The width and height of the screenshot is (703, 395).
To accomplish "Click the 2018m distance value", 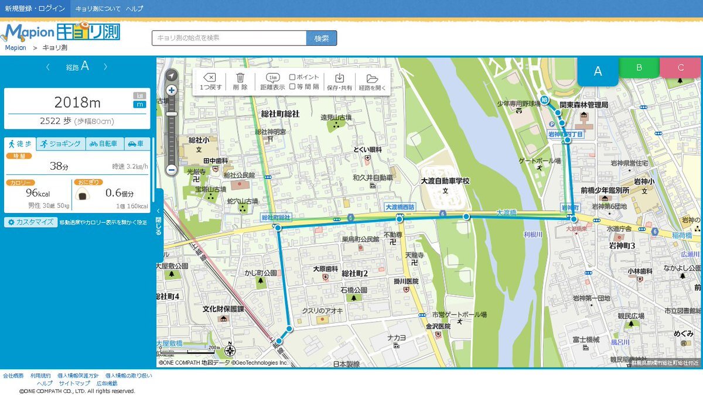I will (x=77, y=103).
